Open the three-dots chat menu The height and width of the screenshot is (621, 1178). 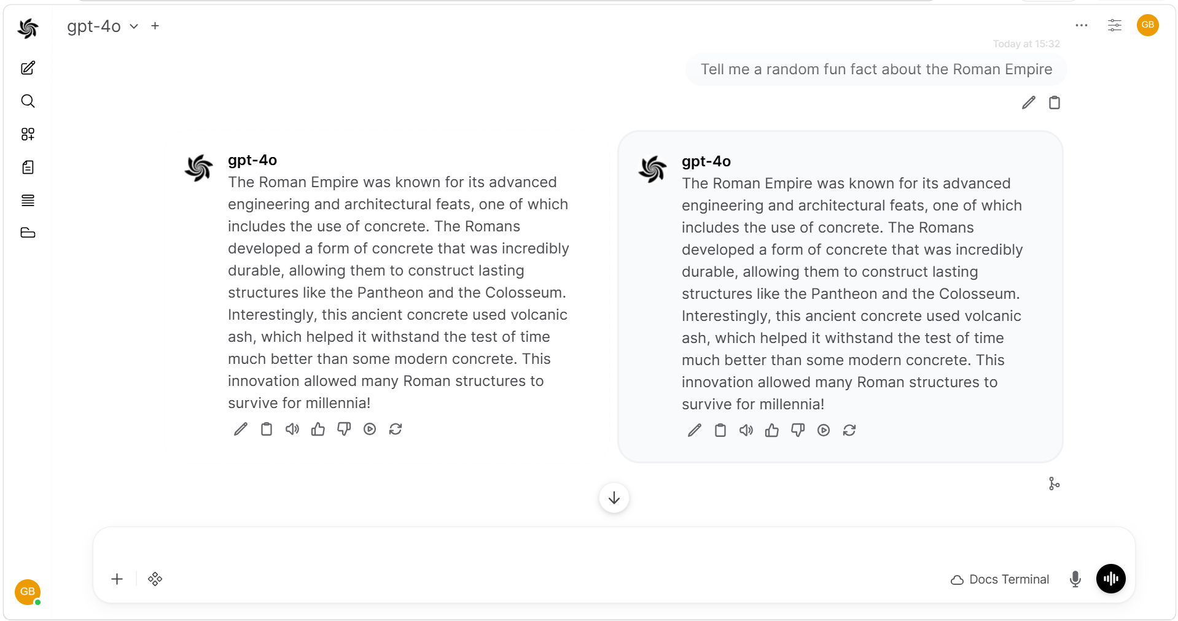coord(1082,25)
